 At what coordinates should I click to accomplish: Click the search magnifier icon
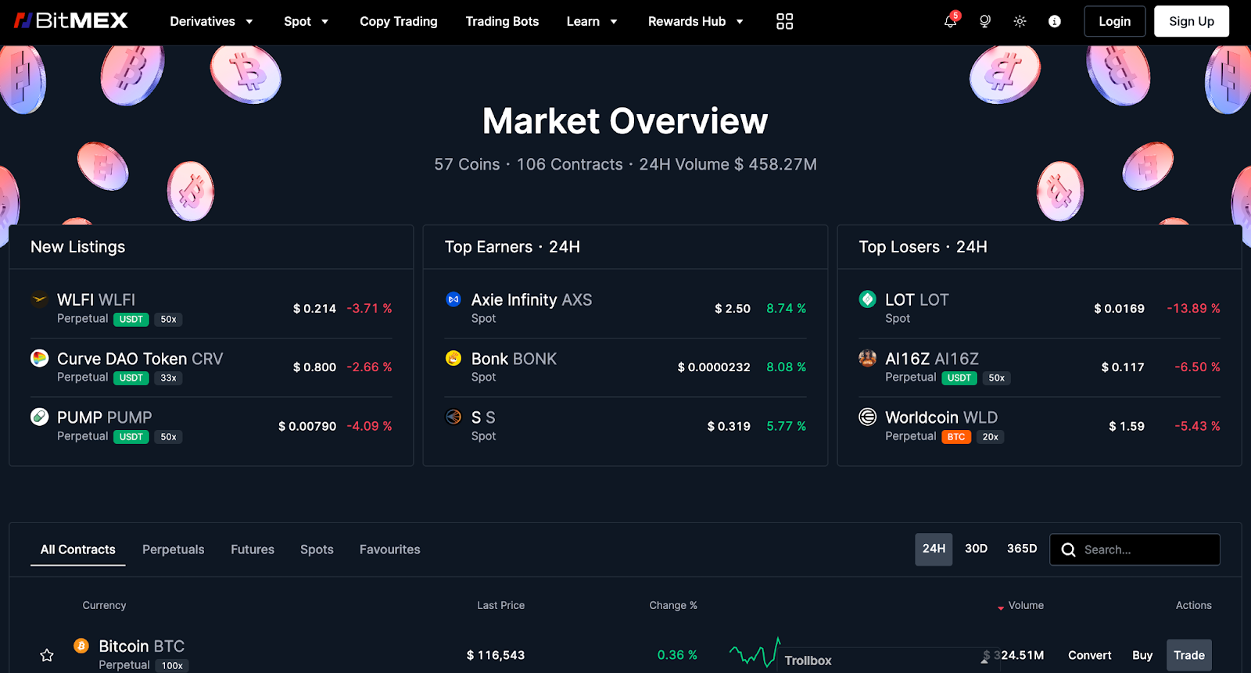coord(1068,549)
